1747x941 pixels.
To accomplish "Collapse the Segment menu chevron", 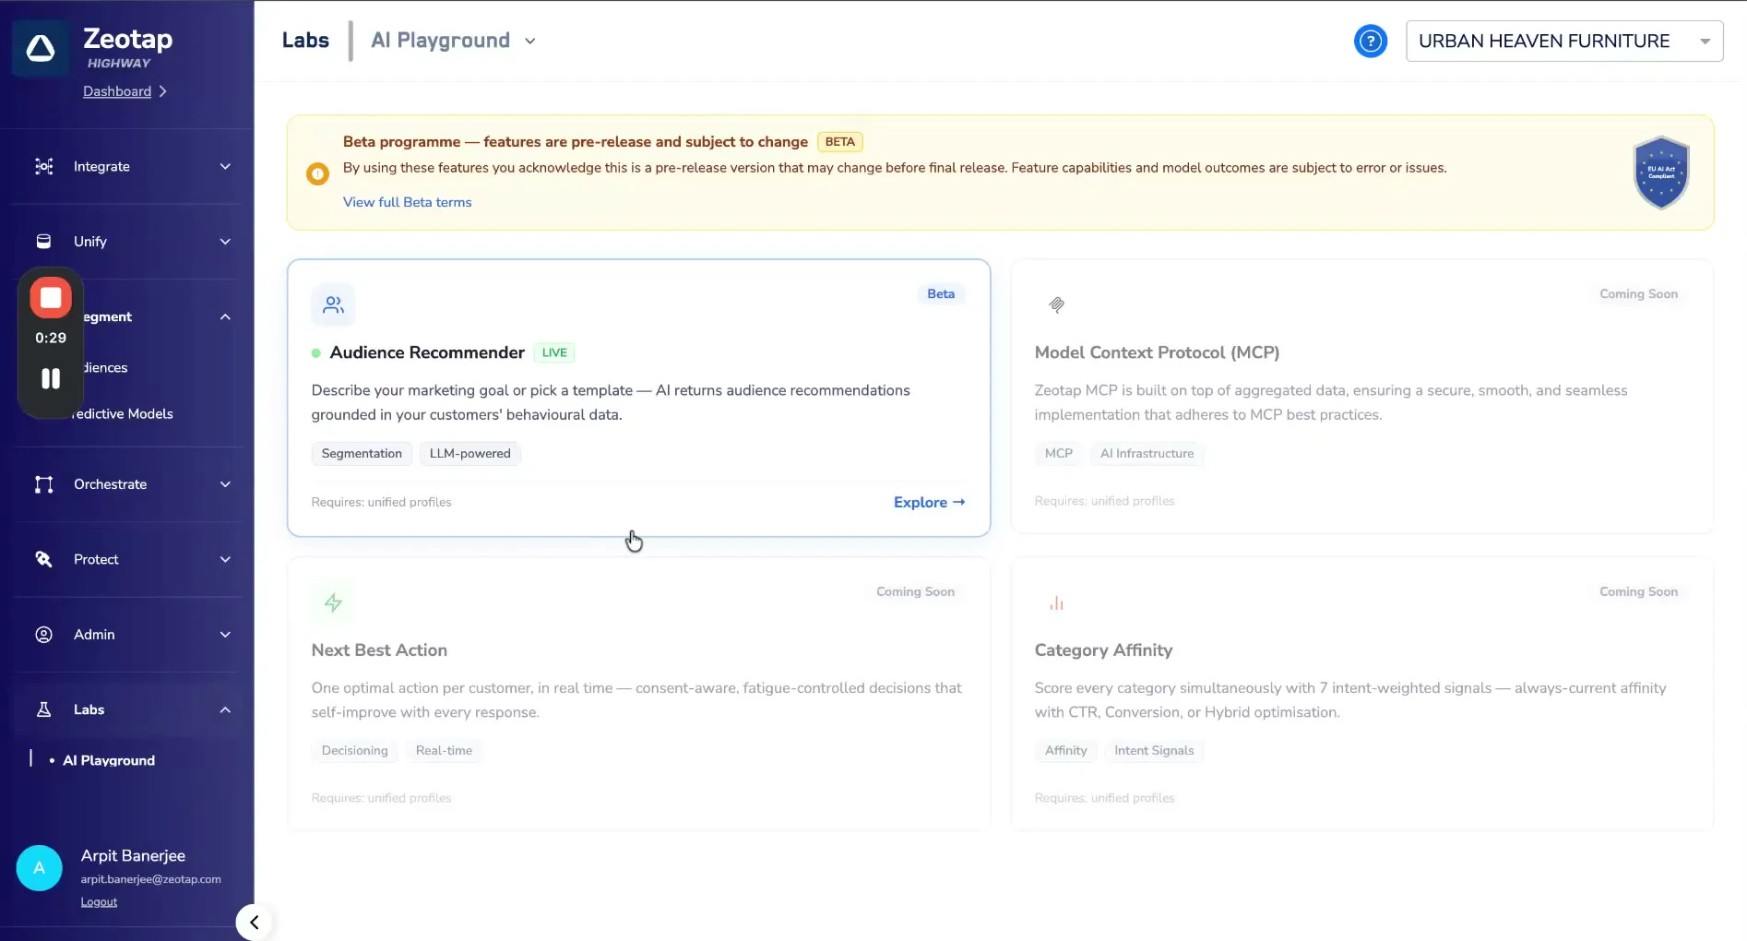I will 225,316.
